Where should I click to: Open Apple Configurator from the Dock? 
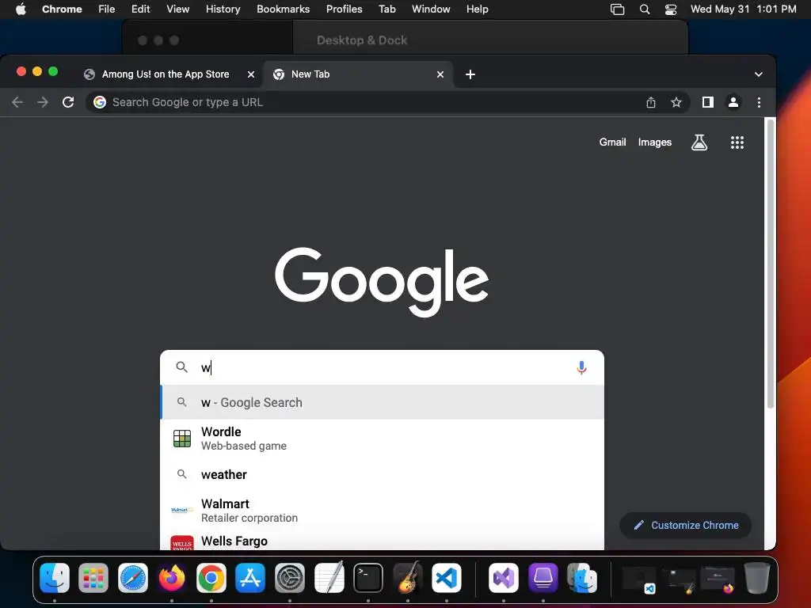(543, 577)
